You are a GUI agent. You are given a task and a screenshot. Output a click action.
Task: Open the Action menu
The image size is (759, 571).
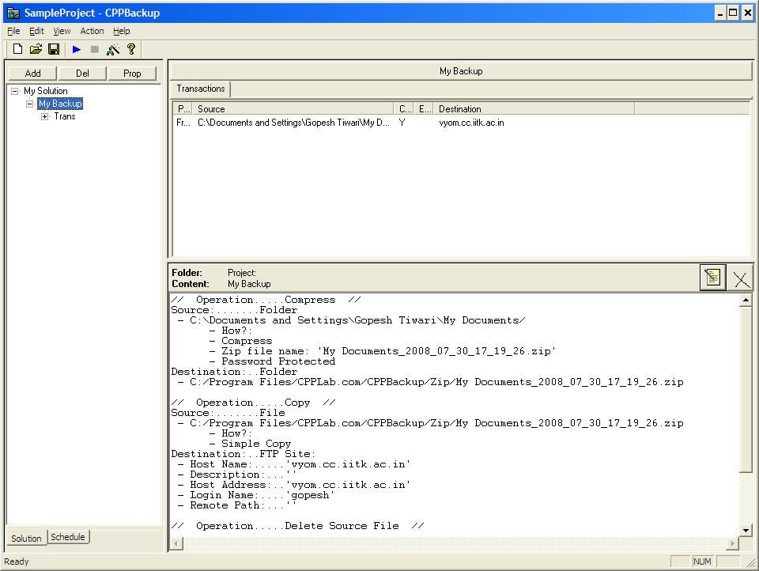92,31
